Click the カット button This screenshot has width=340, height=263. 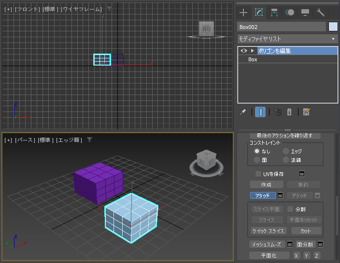306,231
